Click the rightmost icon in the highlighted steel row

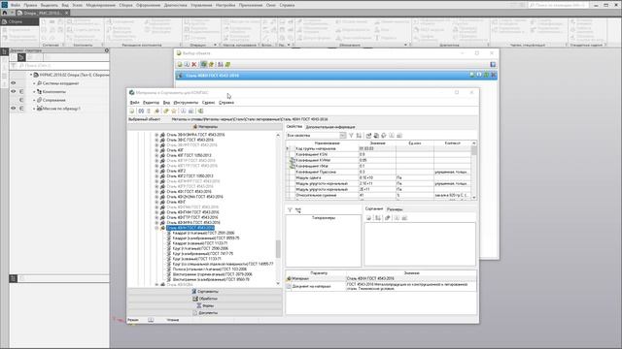point(494,75)
